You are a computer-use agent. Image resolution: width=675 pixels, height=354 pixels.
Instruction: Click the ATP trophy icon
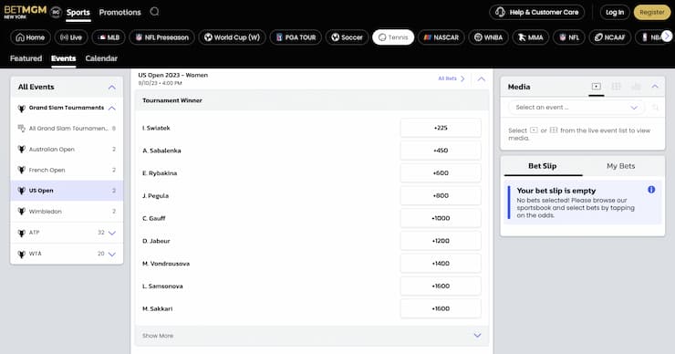(21, 233)
